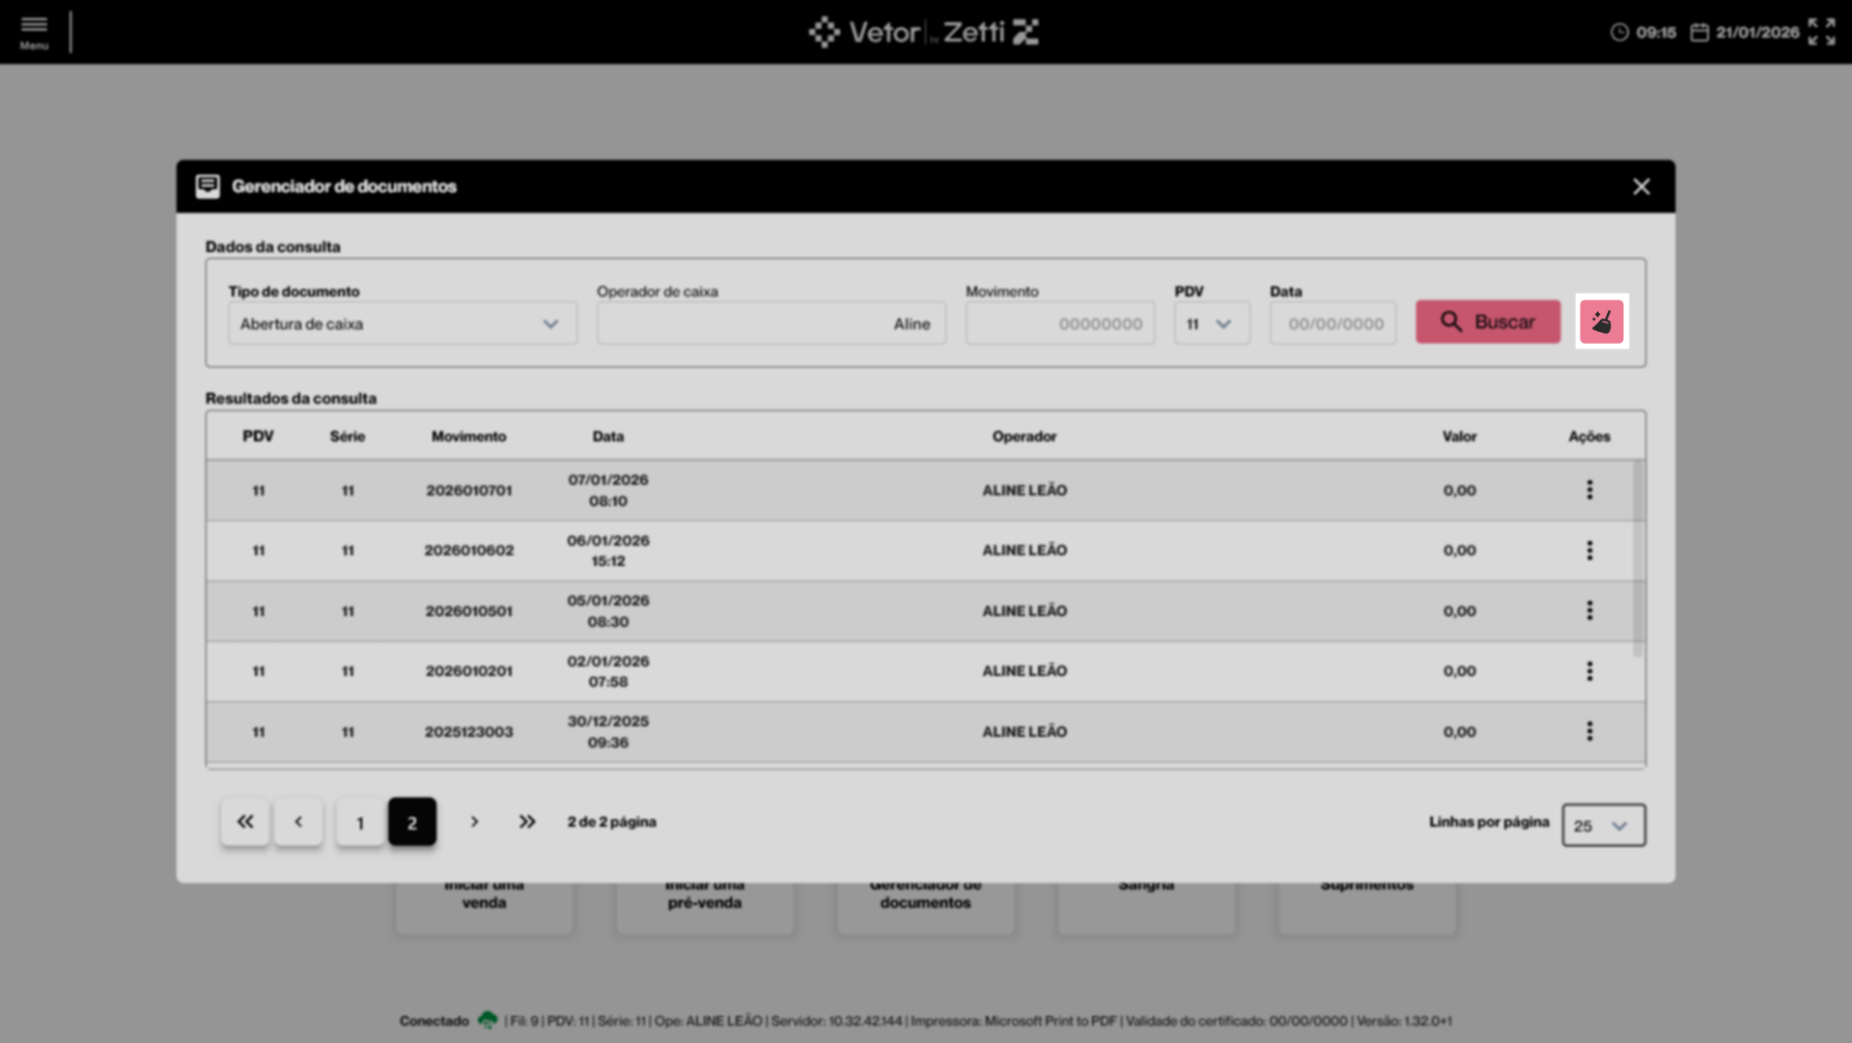Click the clock icon beside 09:15
The image size is (1852, 1043).
[x=1619, y=33]
